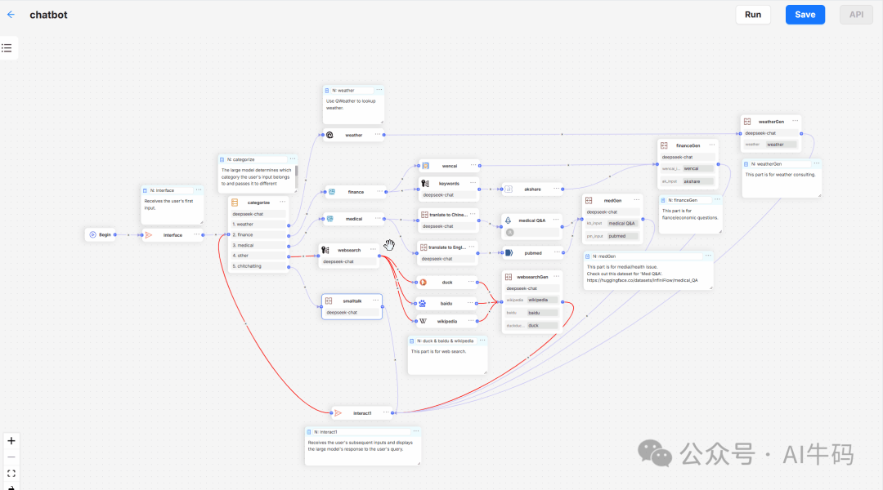Viewport: 883px width, 490px height.
Task: Click the weatherGen node icon
Action: coord(747,122)
